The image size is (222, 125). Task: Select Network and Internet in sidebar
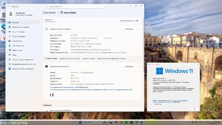(x=19, y=32)
